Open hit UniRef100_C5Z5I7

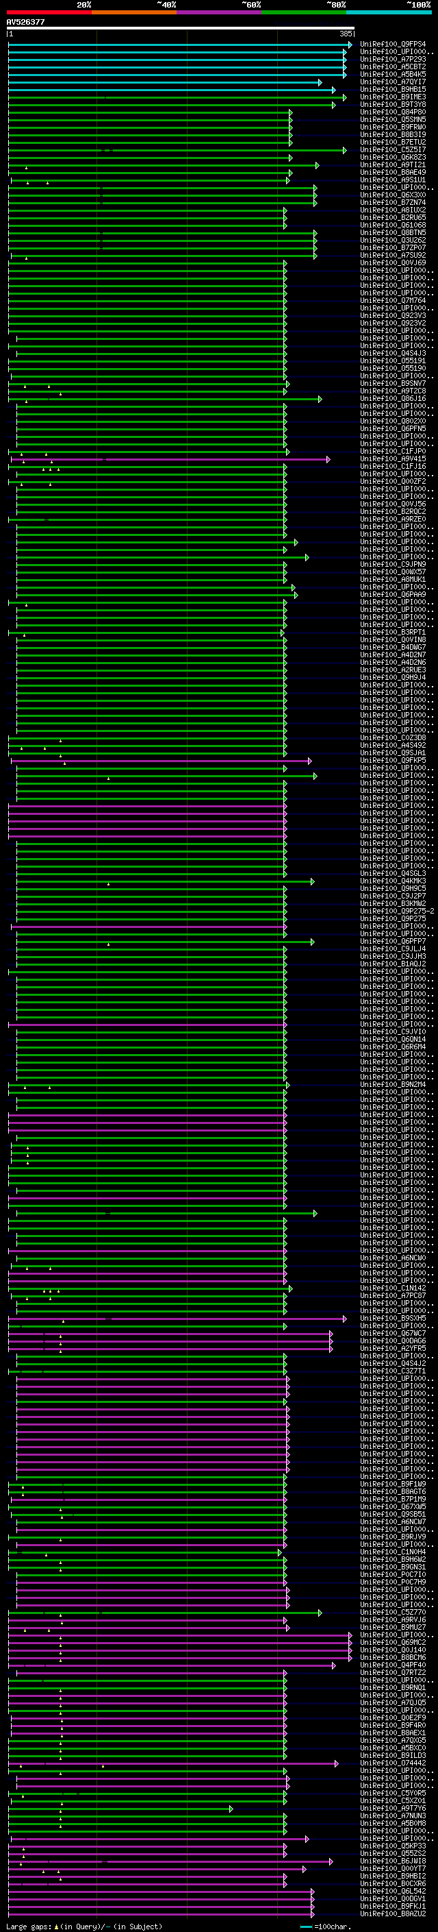pyautogui.click(x=393, y=149)
